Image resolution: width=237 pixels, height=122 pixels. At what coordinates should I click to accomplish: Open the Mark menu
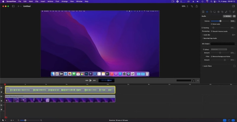tap(31, 1)
